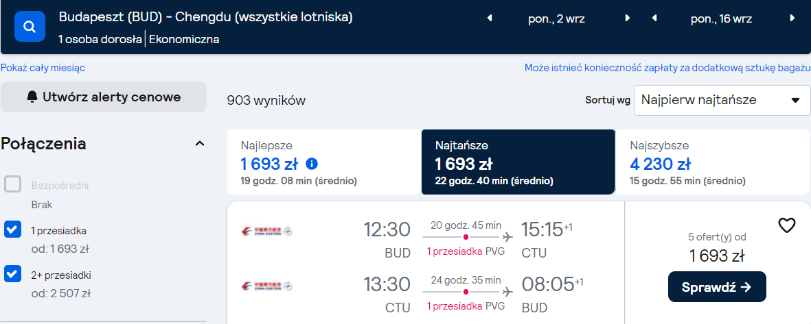
Task: Open Pokaż cały miesiąc link
Action: (x=43, y=68)
